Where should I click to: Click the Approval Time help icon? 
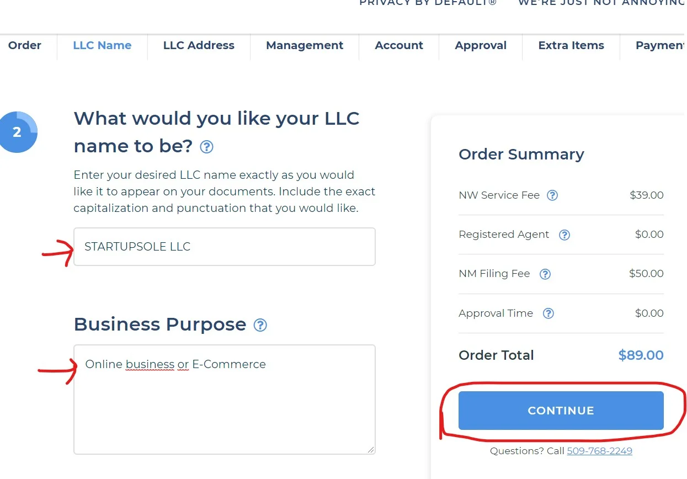[x=548, y=313]
